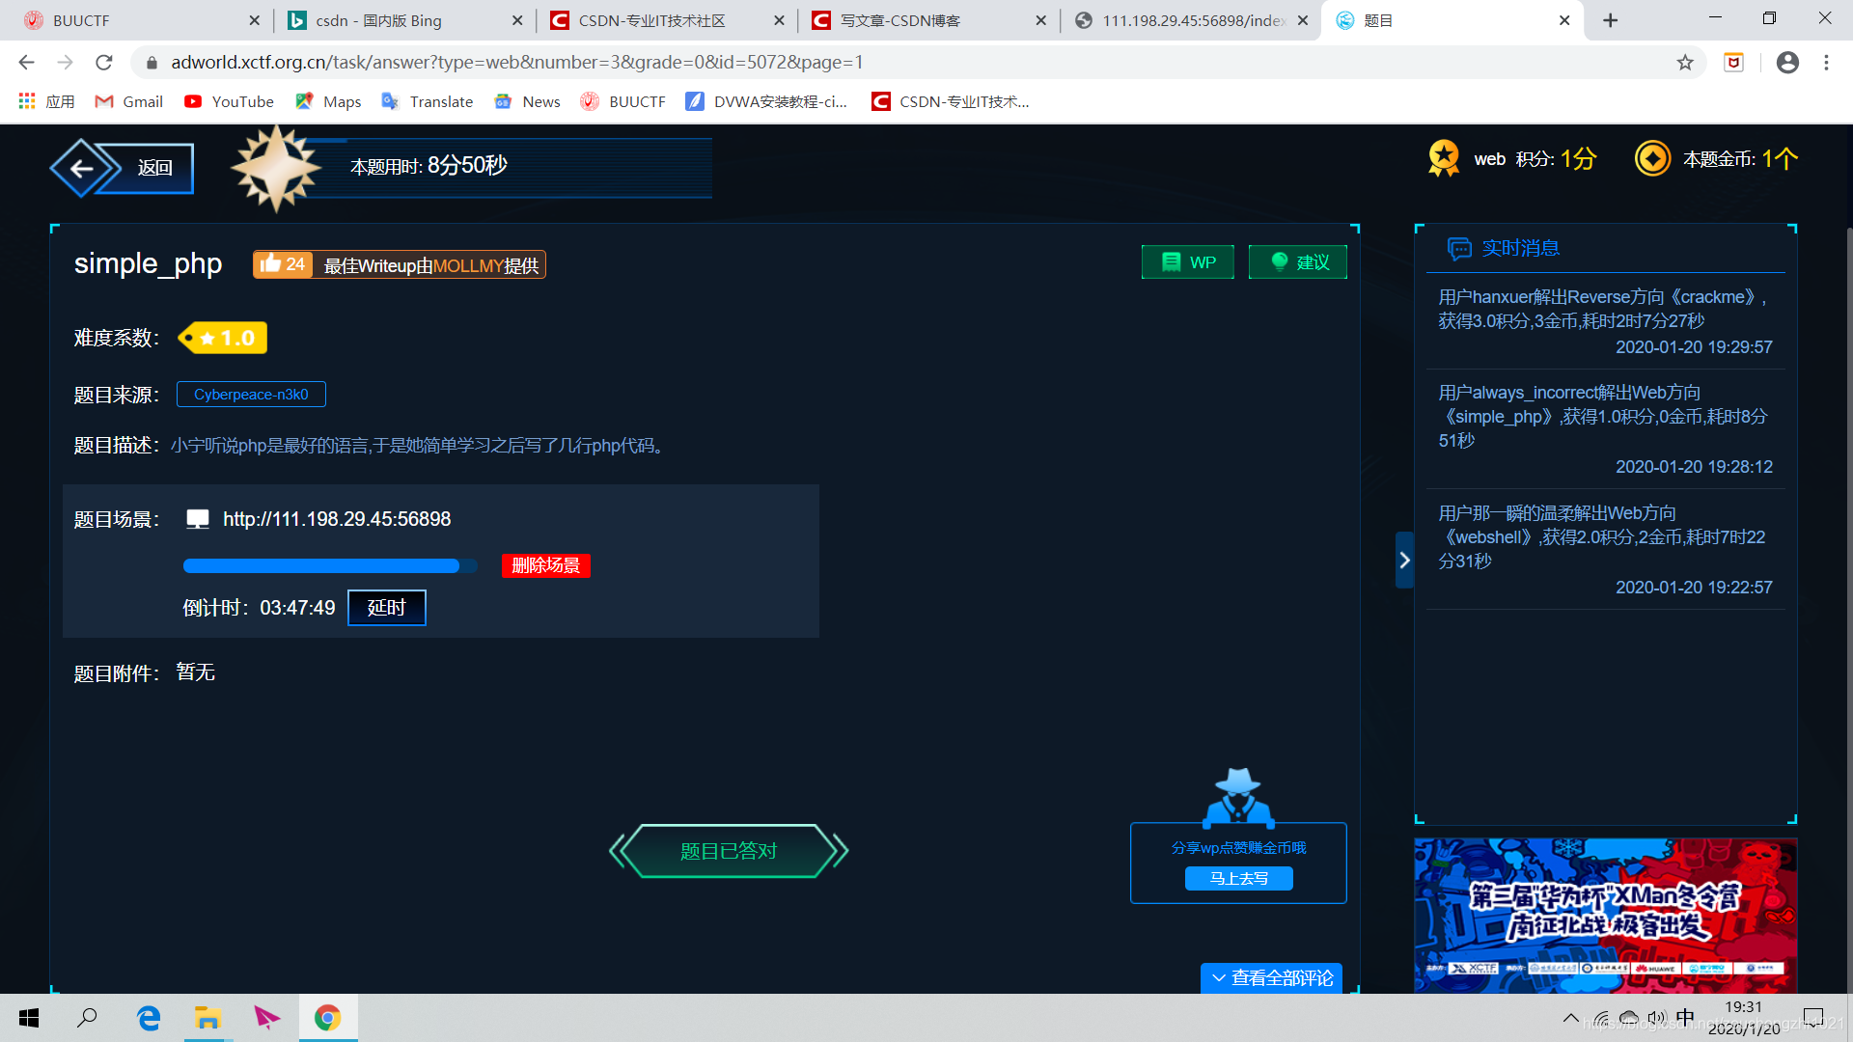Click the 那一瞬的温柔 webshell message entry
The width and height of the screenshot is (1853, 1042).
[1605, 549]
